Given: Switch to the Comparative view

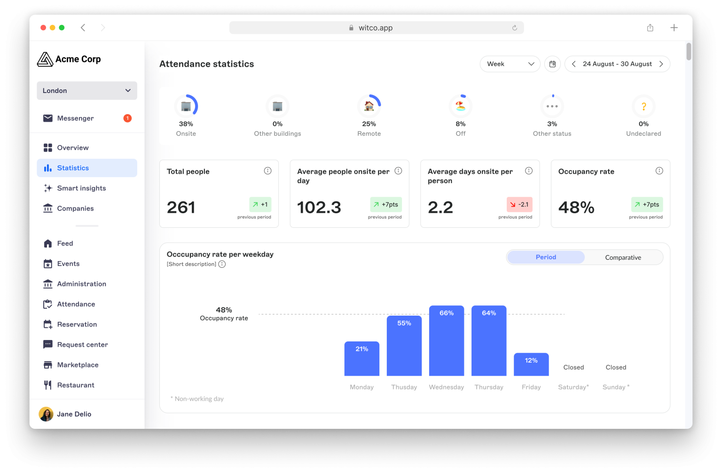Looking at the screenshot, I should [x=623, y=257].
